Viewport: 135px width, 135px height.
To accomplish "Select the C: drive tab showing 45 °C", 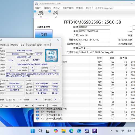I will 41,14.
